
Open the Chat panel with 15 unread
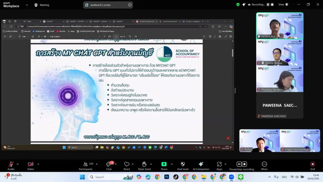point(109,166)
